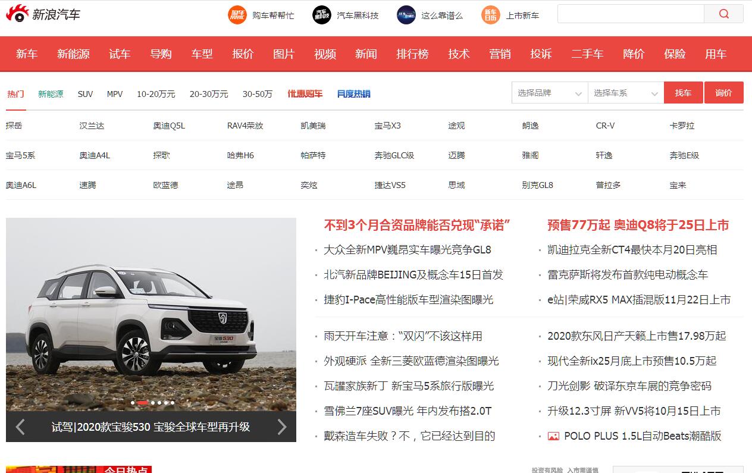Image resolution: width=752 pixels, height=473 pixels.
Task: Click the Sina Auto logo
Action: 43,14
